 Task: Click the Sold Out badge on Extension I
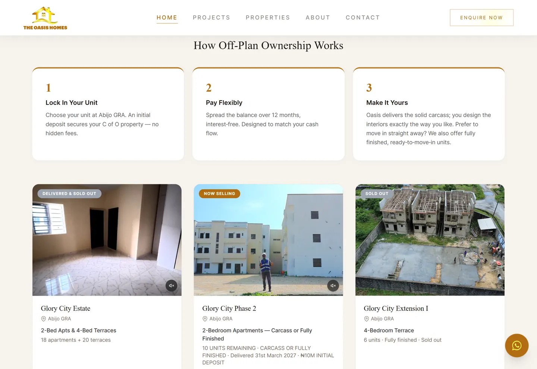click(377, 193)
